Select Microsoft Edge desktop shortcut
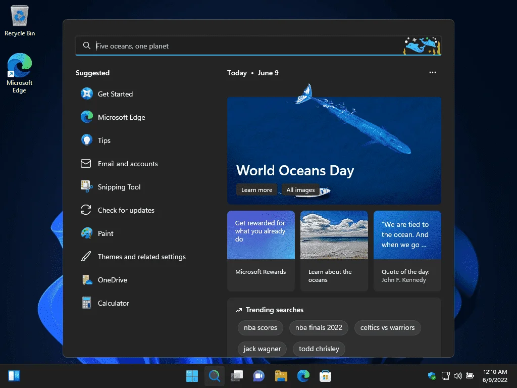 pos(20,73)
